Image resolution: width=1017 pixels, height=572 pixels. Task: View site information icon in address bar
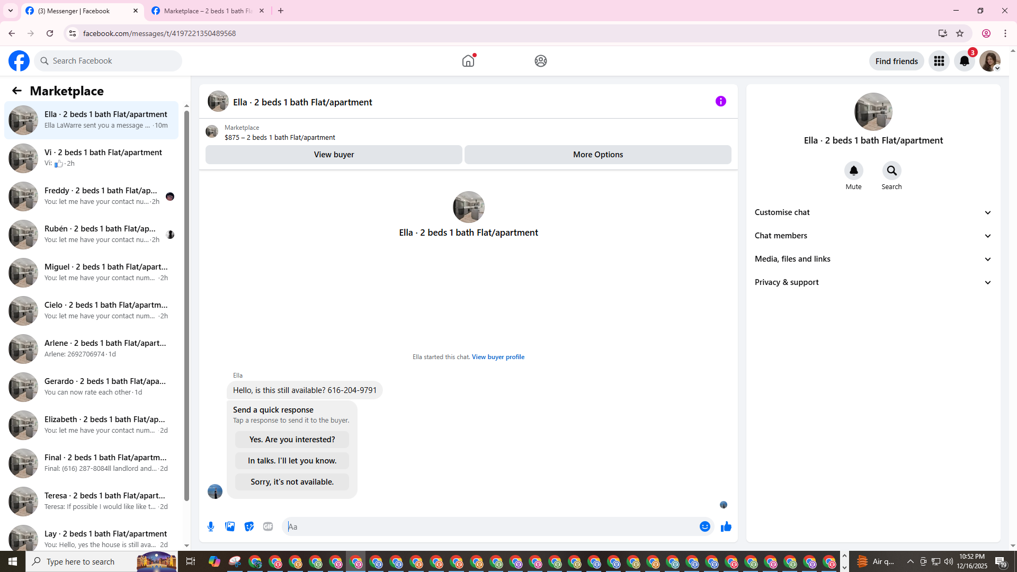coord(73,33)
